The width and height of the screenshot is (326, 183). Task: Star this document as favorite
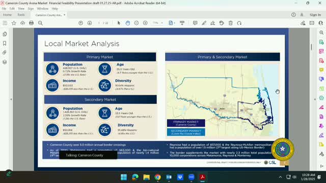pos(14,23)
